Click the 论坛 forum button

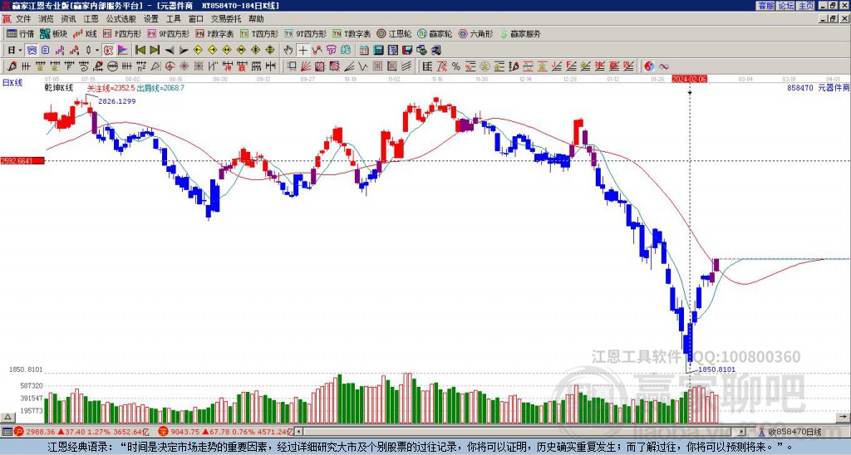pos(785,6)
